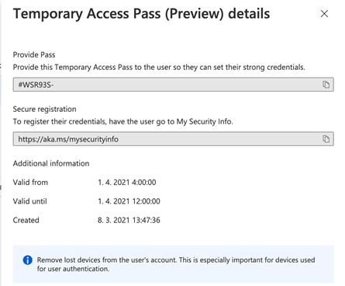Click the https://aka.ms/mysecurityinfo field
Image resolution: width=345 pixels, height=286 pixels.
point(174,139)
